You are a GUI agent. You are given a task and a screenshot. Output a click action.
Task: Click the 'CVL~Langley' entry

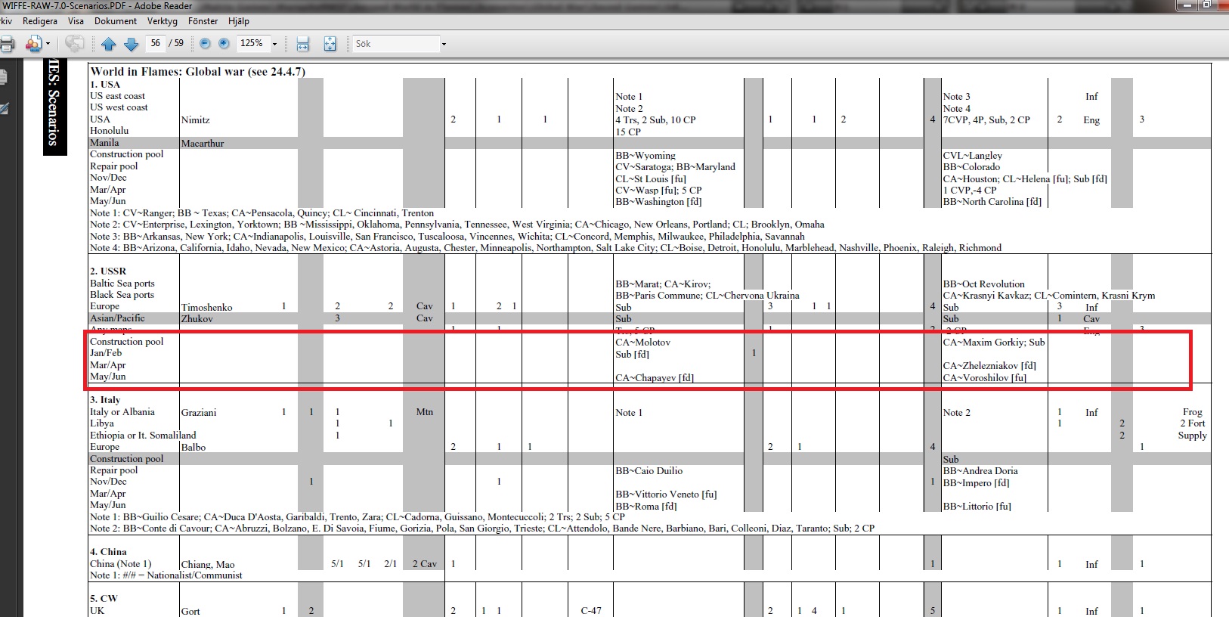coord(973,155)
